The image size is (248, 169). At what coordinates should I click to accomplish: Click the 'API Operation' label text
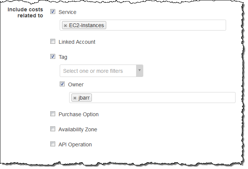coord(75,144)
